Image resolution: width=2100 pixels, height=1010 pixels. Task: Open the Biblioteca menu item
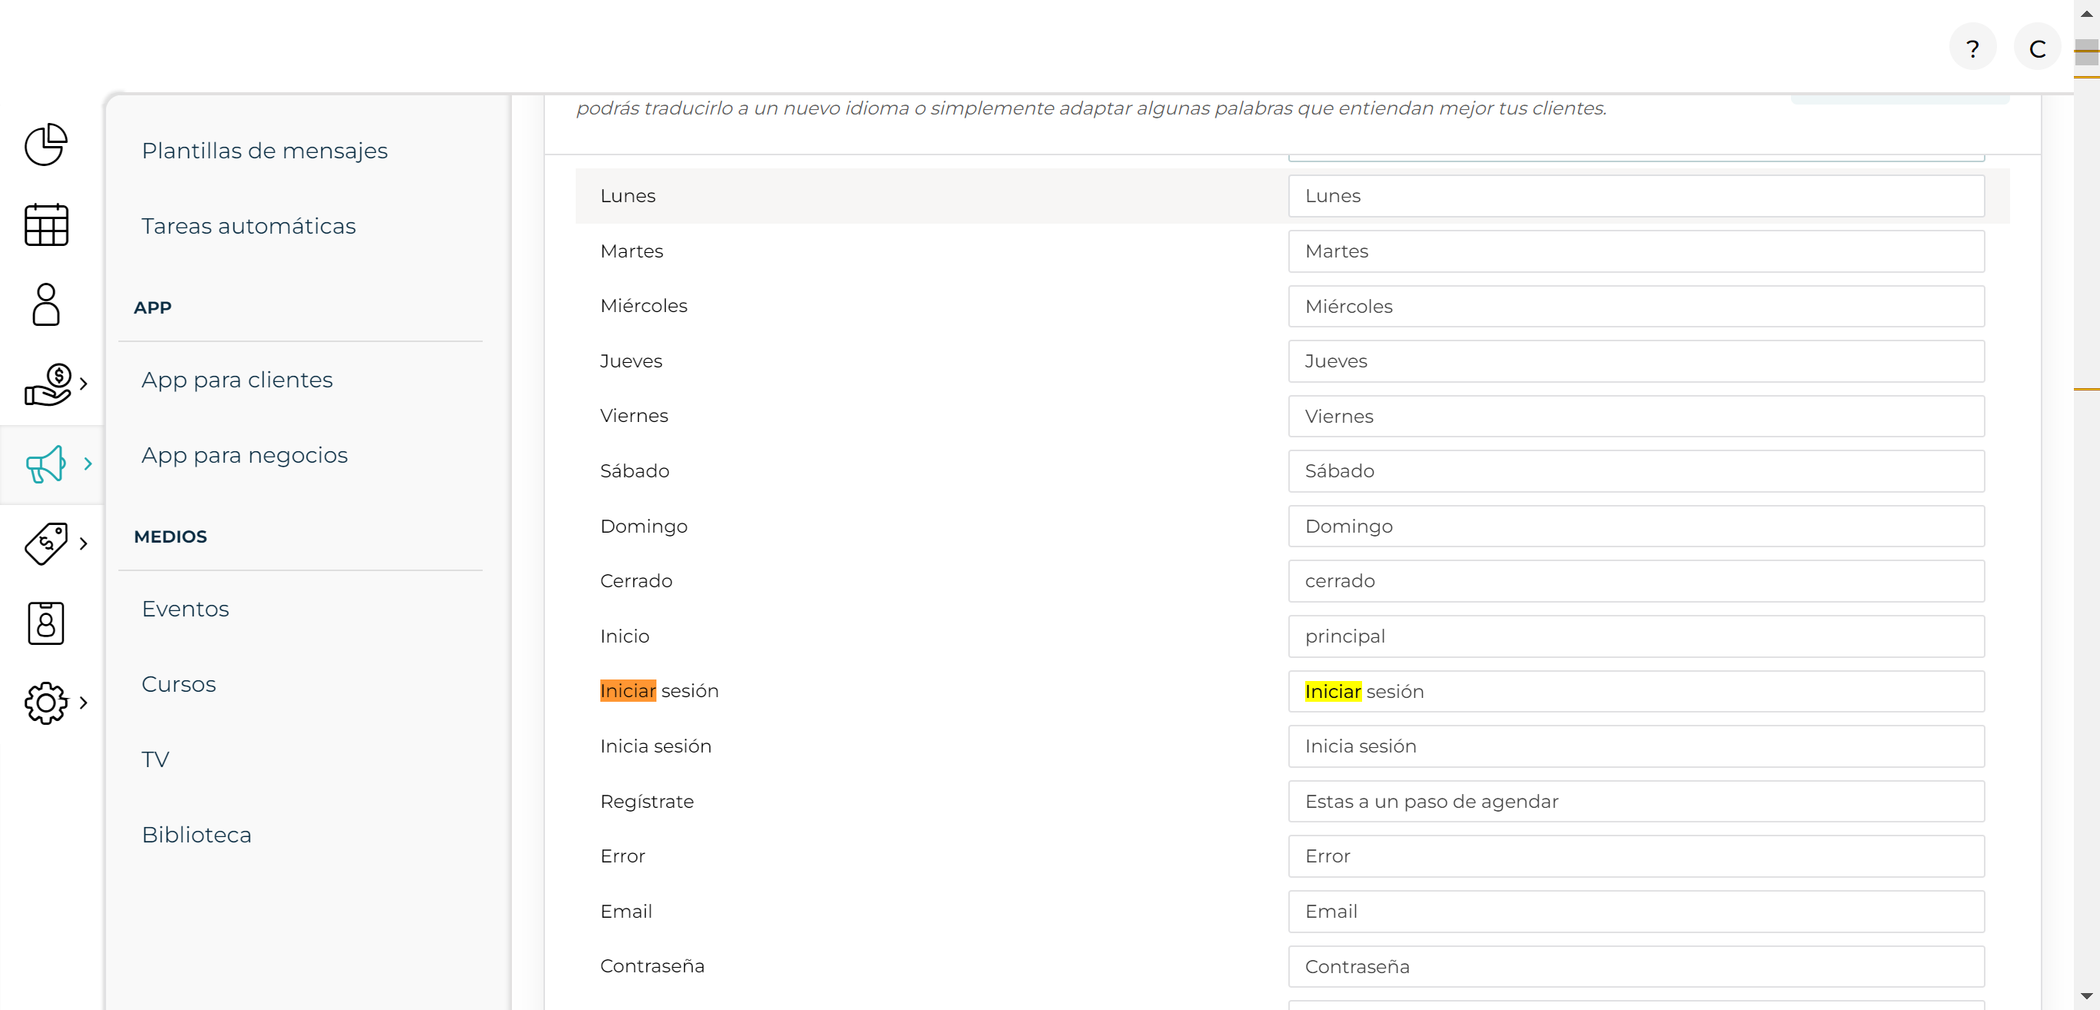(x=197, y=835)
